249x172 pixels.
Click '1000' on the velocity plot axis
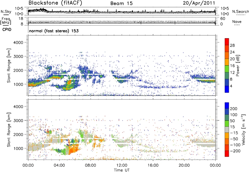pyautogui.click(x=18, y=148)
